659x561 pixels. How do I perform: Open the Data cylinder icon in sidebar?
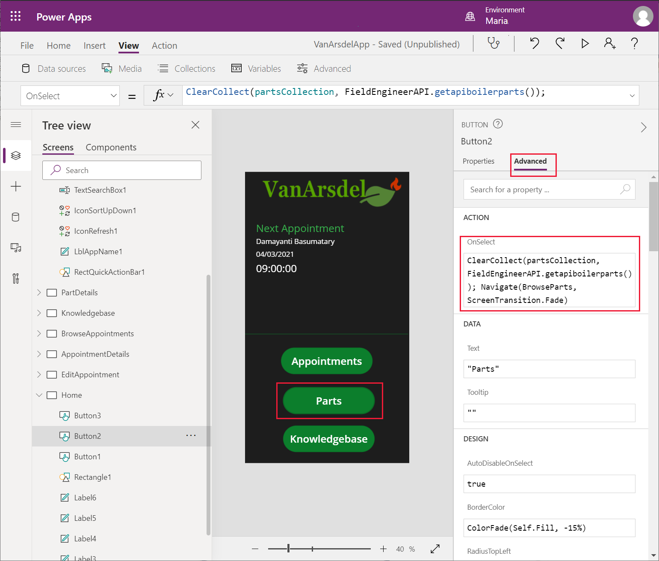pos(16,217)
